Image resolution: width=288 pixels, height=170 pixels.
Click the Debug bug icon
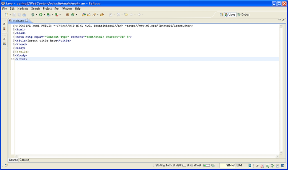[33, 15]
